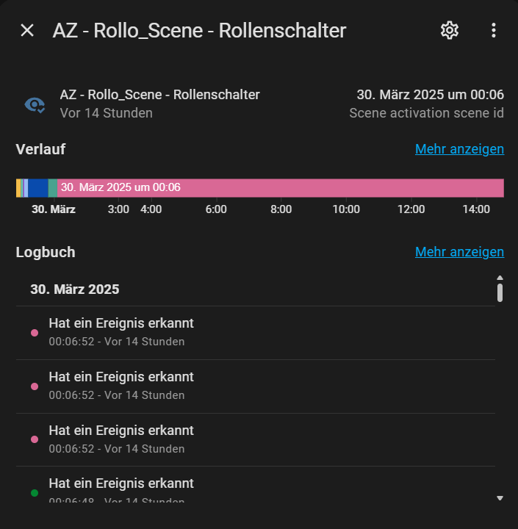This screenshot has width=518, height=529.
Task: Open entity settings gear icon
Action: click(450, 30)
